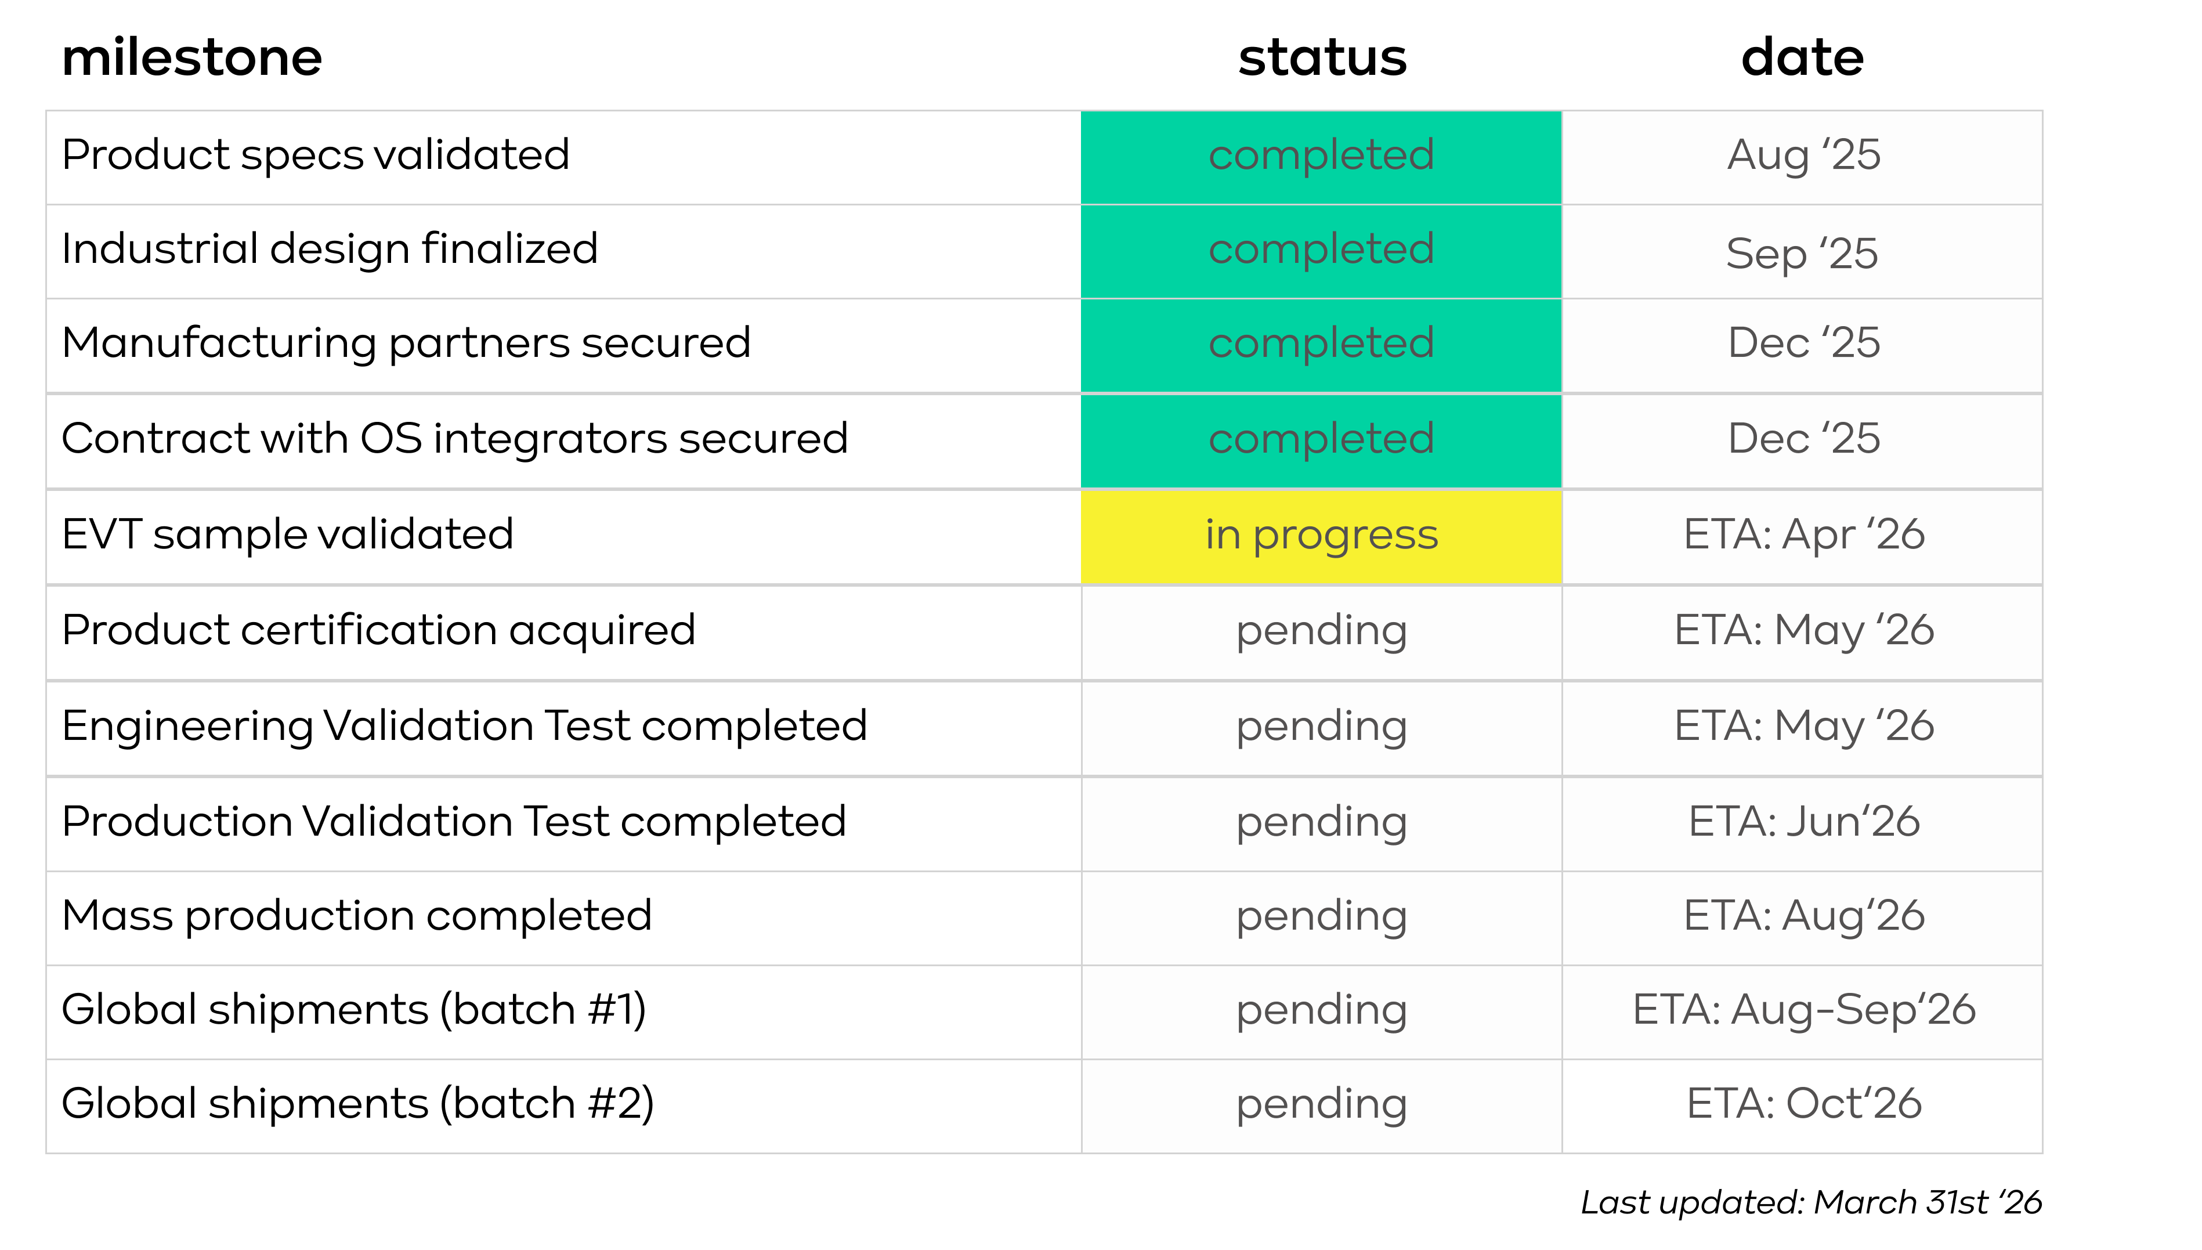Click the date column header
This screenshot has width=2202, height=1250.
(1802, 57)
